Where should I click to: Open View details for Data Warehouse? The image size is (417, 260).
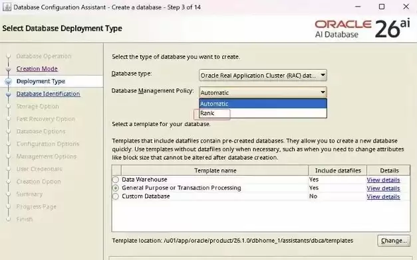click(x=383, y=180)
